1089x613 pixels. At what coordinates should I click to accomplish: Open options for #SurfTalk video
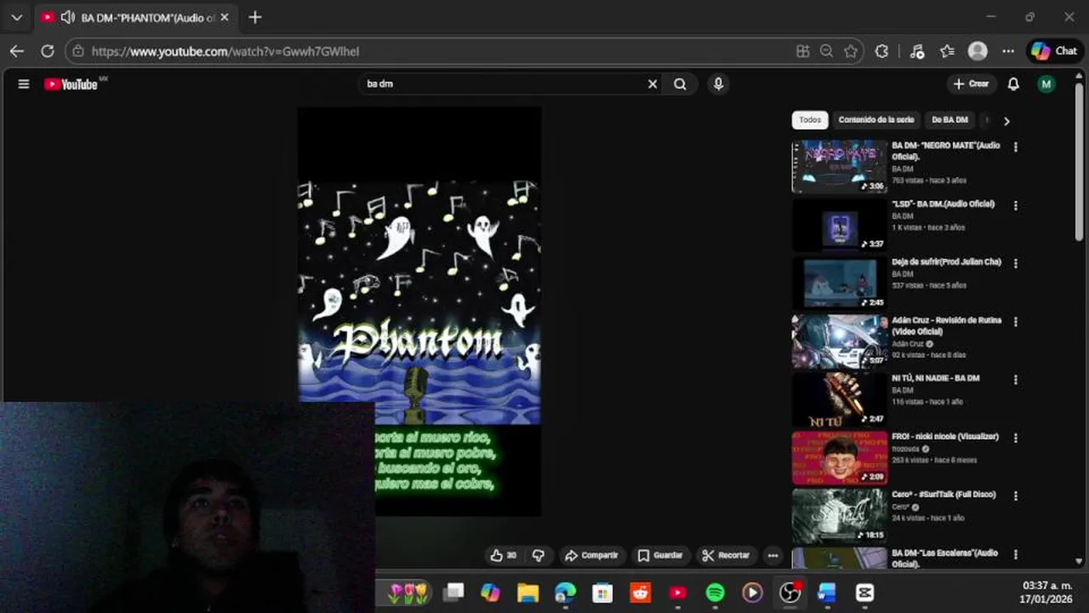click(x=1015, y=496)
